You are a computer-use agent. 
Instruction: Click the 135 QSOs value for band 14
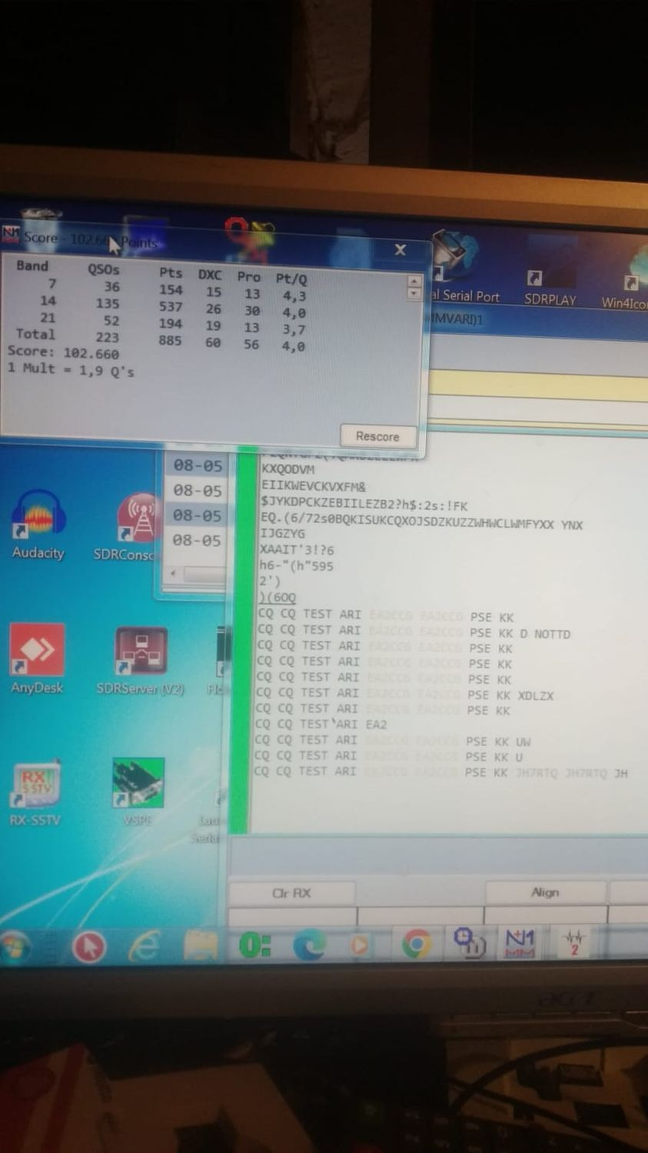[x=108, y=303]
